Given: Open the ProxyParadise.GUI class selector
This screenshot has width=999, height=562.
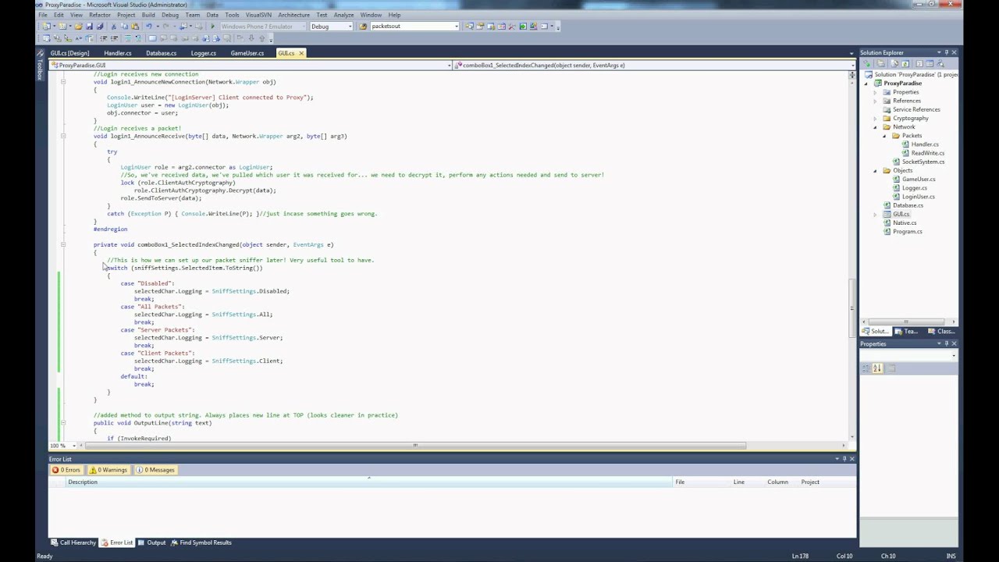Looking at the screenshot, I should [251, 66].
